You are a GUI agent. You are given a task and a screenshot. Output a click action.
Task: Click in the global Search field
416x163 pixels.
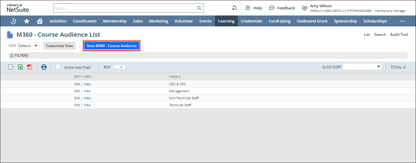[125, 8]
